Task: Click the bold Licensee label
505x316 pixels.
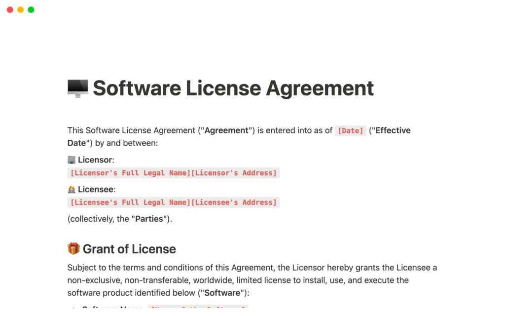Action: 95,189
